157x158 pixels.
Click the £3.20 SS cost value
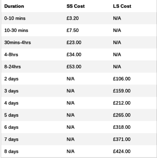(x=72, y=18)
